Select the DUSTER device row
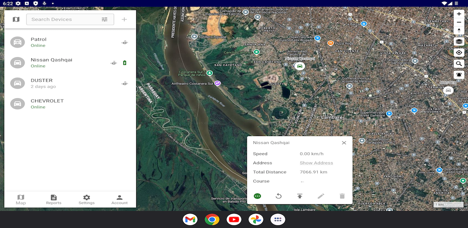The image size is (468, 228). click(x=70, y=83)
